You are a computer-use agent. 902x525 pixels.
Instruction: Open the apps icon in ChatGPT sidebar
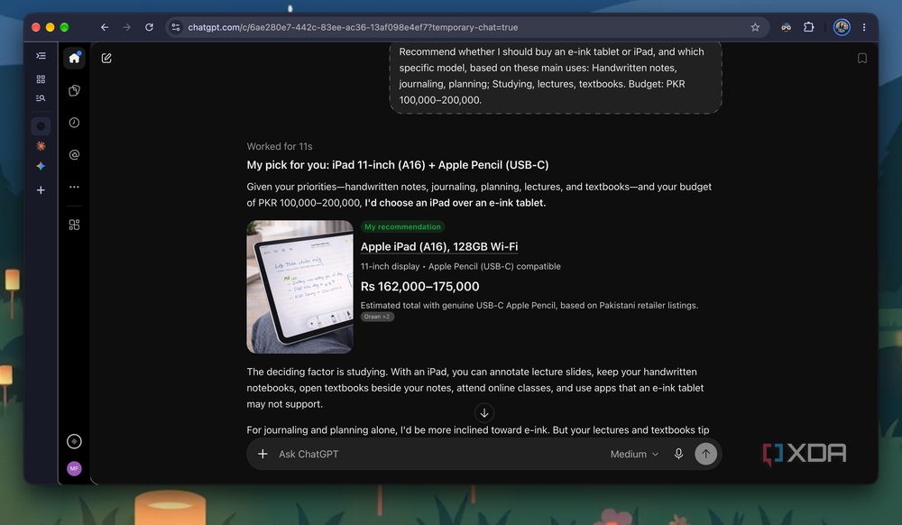coord(74,225)
